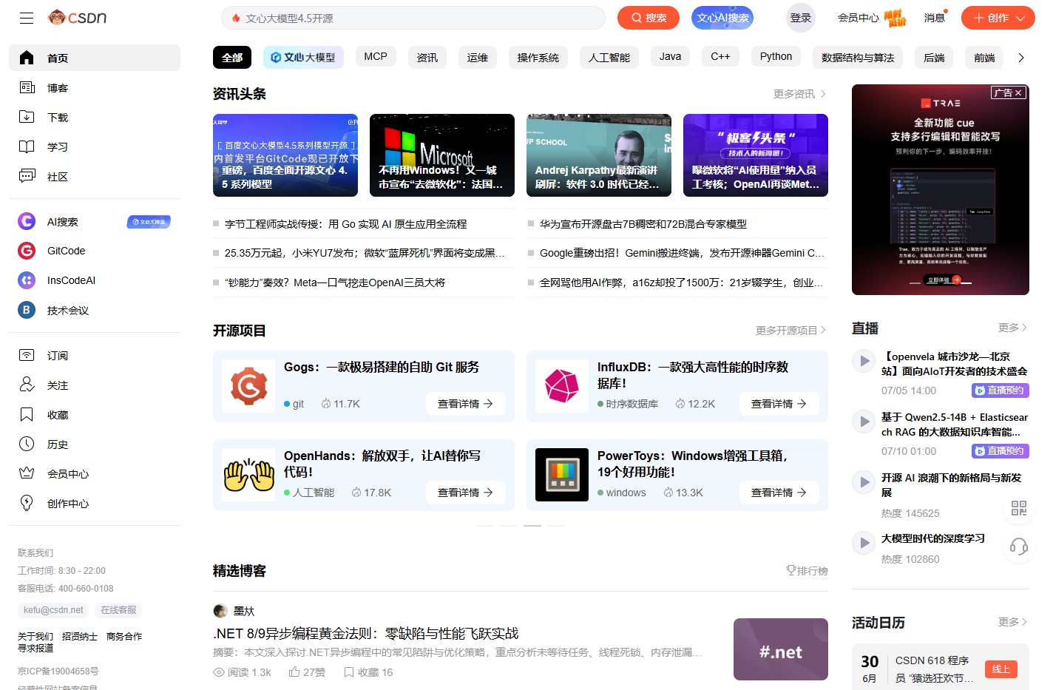Open the hamburger menu icon

coord(27,18)
